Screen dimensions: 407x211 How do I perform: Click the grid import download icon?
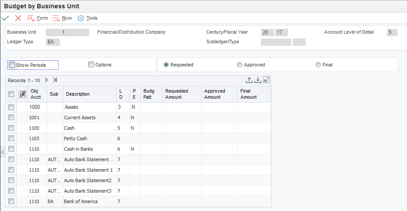click(258, 80)
